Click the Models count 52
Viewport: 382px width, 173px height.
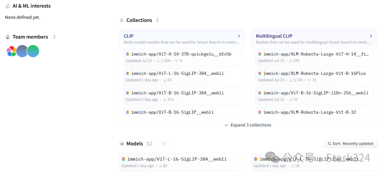click(x=149, y=144)
